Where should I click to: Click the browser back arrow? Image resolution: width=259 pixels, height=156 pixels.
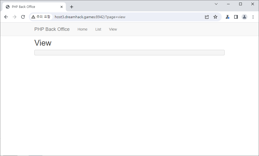point(6,17)
